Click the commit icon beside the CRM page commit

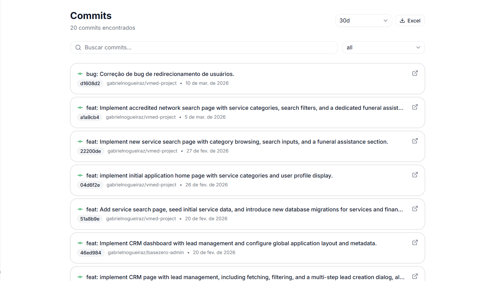click(x=80, y=277)
